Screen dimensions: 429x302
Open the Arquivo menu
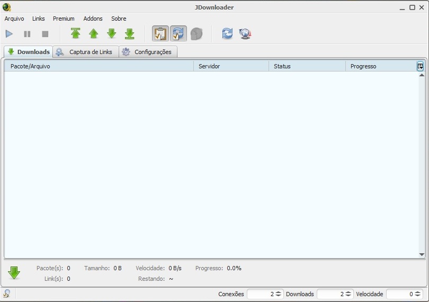tap(14, 19)
